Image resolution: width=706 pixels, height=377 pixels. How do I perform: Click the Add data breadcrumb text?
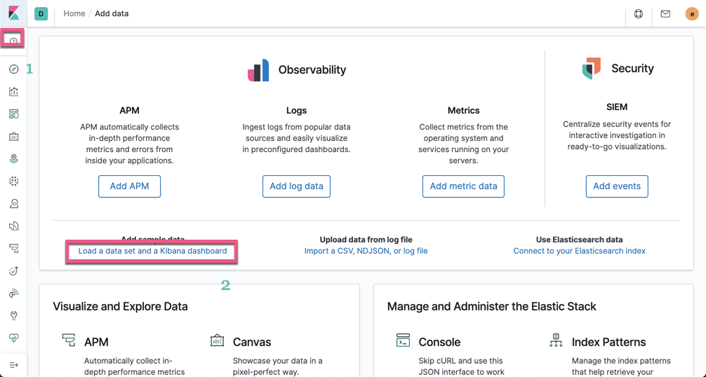pos(112,13)
